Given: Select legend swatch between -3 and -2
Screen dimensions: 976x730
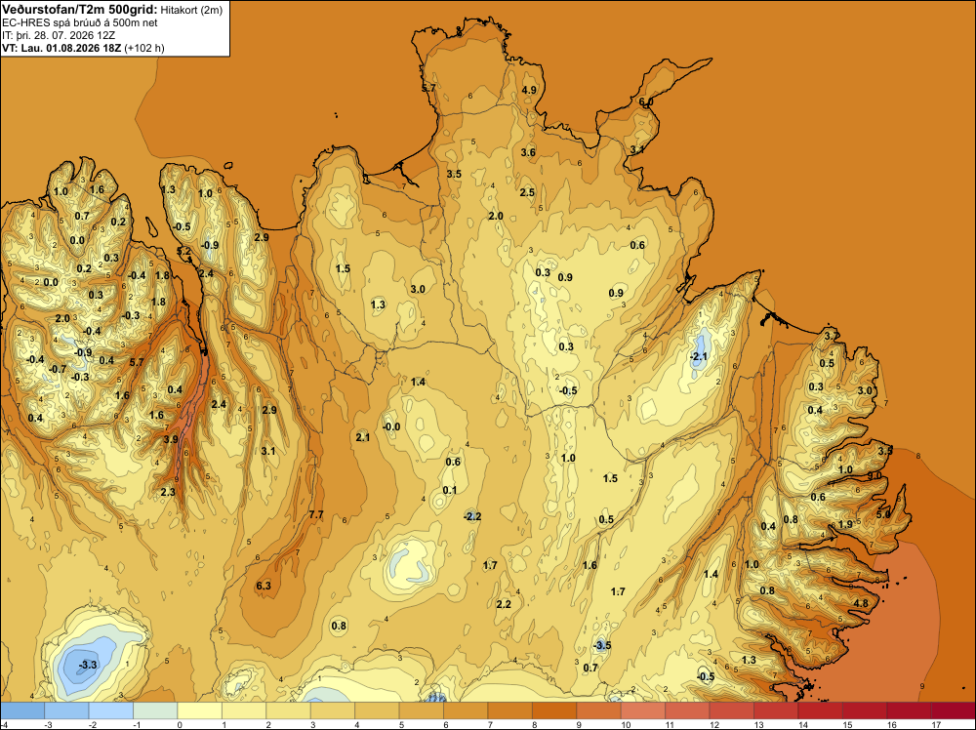Looking at the screenshot, I should click(x=66, y=710).
